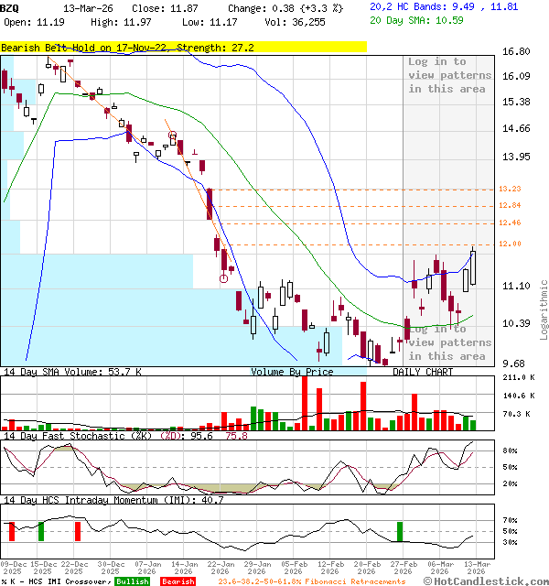Click the latest white candlestick on 13-Mar
The width and height of the screenshot is (549, 586).
coord(474,267)
